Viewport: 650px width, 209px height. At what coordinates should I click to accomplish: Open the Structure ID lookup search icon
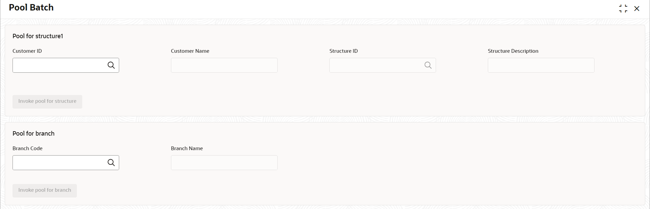pyautogui.click(x=428, y=65)
